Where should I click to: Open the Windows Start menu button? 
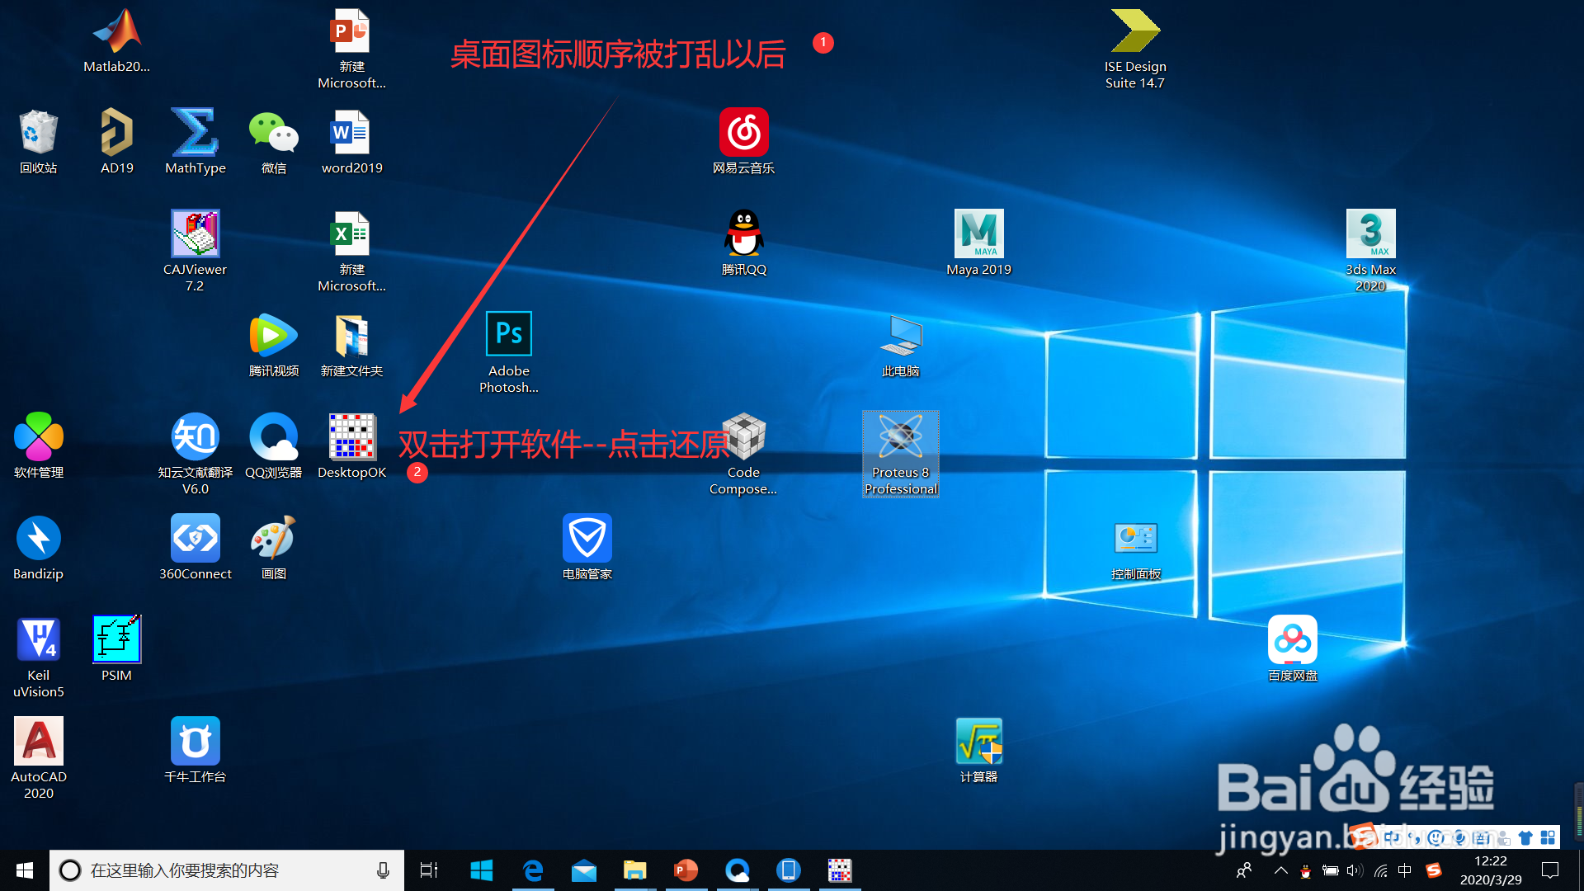pos(25,870)
